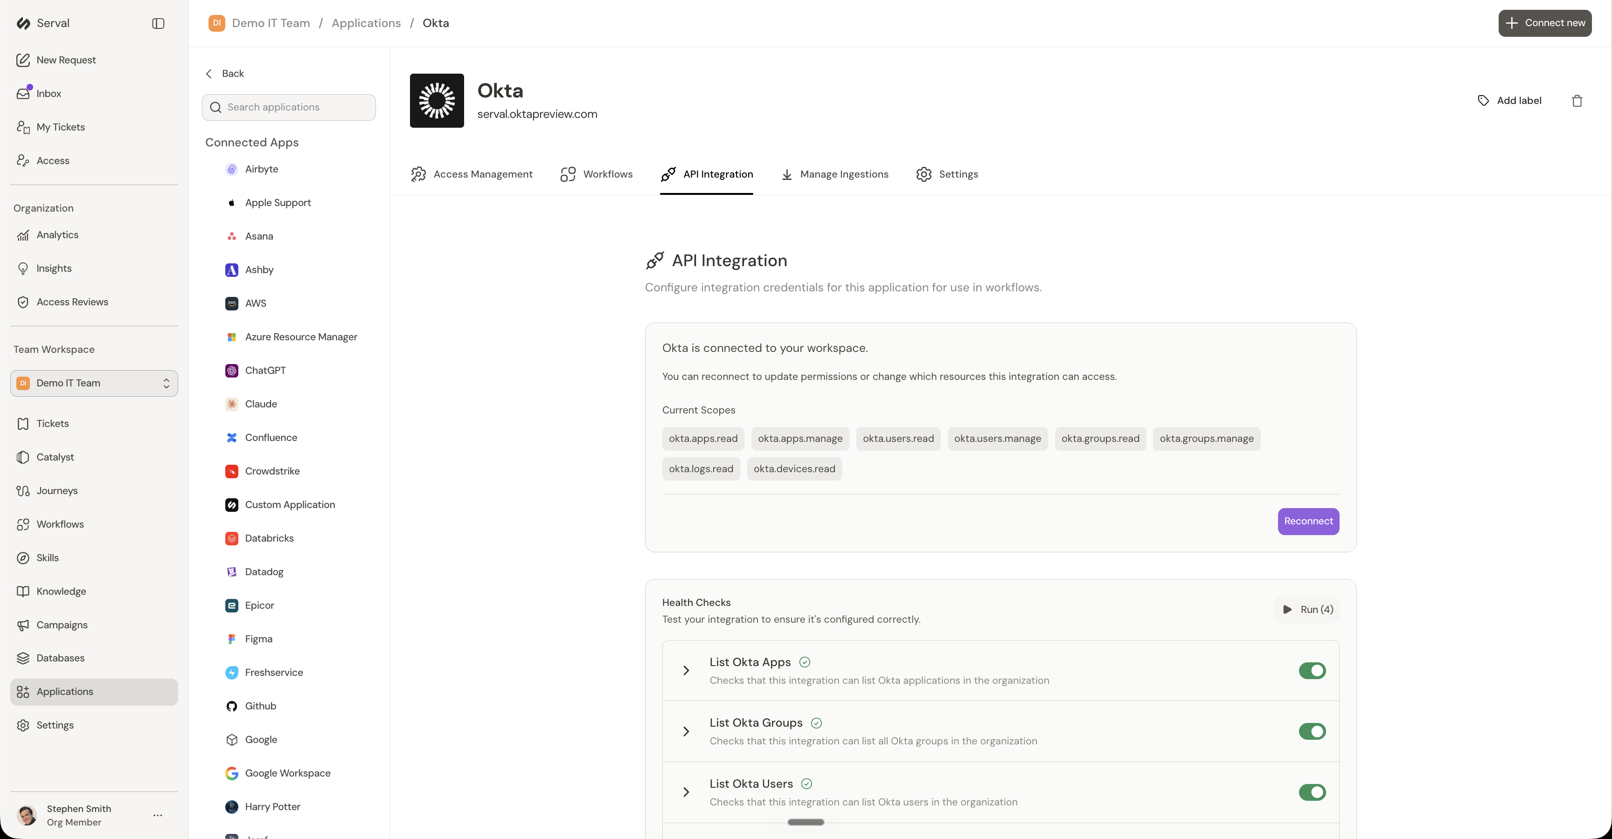Open the Inbox
1612x839 pixels.
(94, 94)
